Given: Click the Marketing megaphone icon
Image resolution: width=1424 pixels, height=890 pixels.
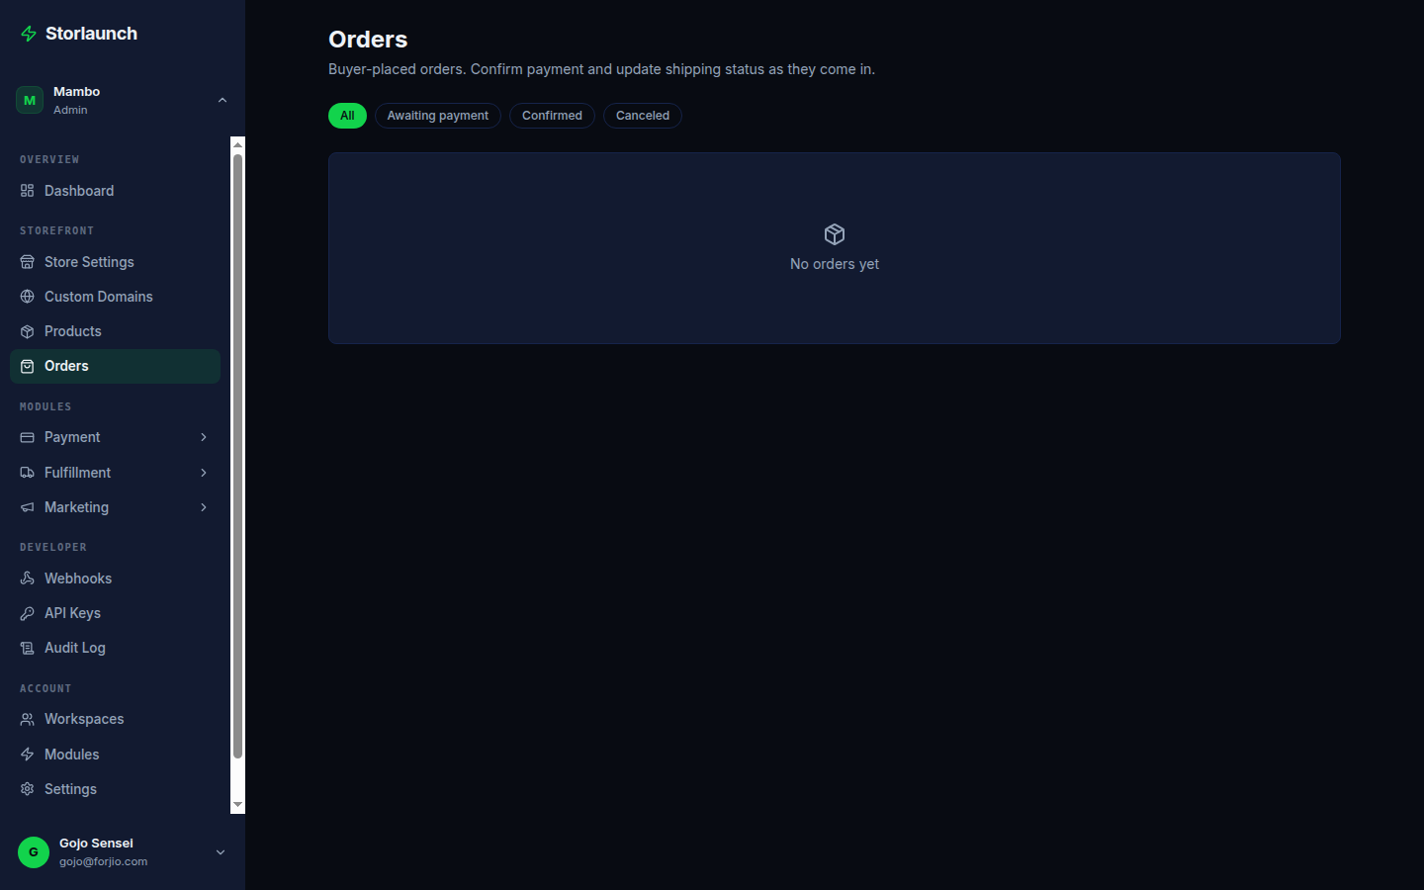Looking at the screenshot, I should pyautogui.click(x=27, y=507).
